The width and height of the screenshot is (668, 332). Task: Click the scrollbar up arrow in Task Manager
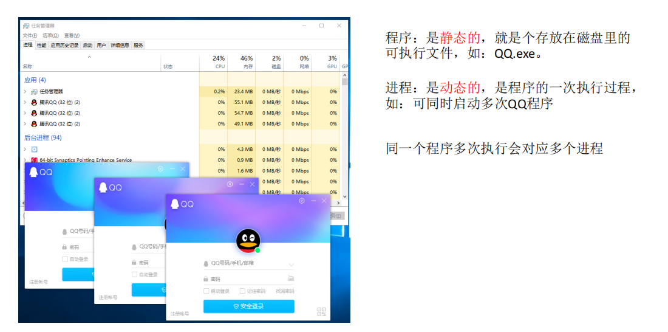344,75
